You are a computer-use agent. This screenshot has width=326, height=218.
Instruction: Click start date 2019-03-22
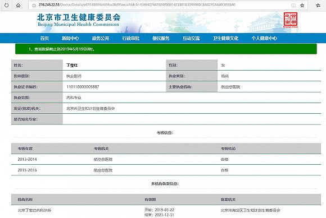(x=165, y=210)
